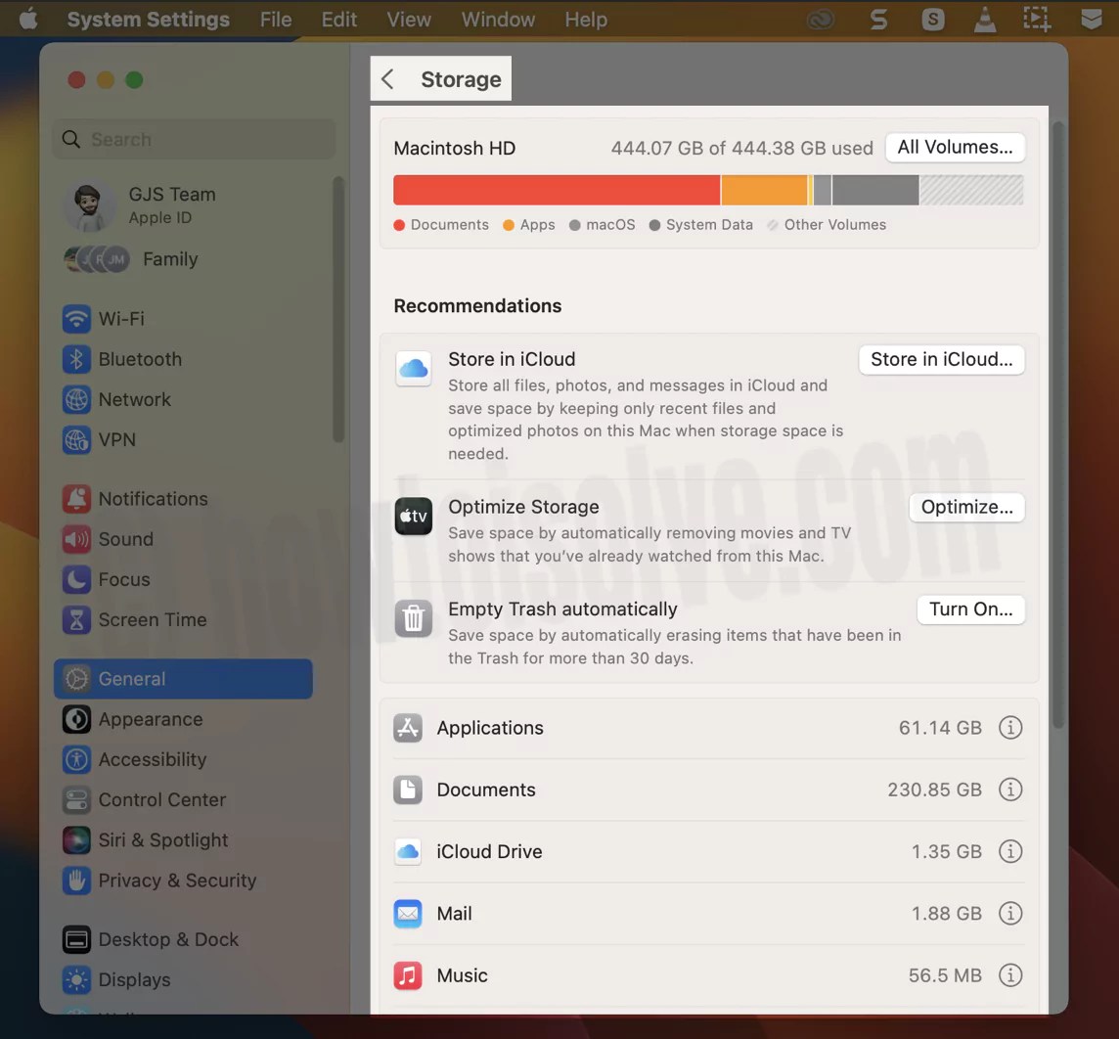Viewport: 1119px width, 1039px height.
Task: Click the Mail envelope icon in storage list
Action: [x=407, y=913]
